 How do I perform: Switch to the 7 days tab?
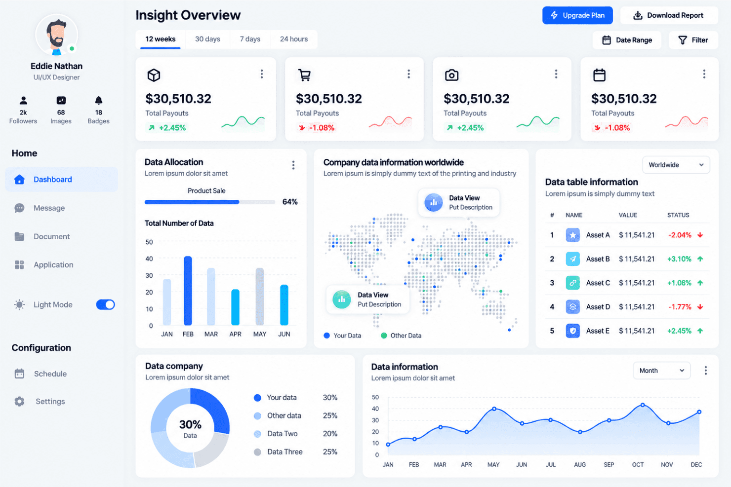250,39
